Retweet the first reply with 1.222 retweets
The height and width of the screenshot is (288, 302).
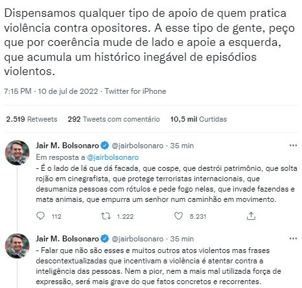(106, 216)
